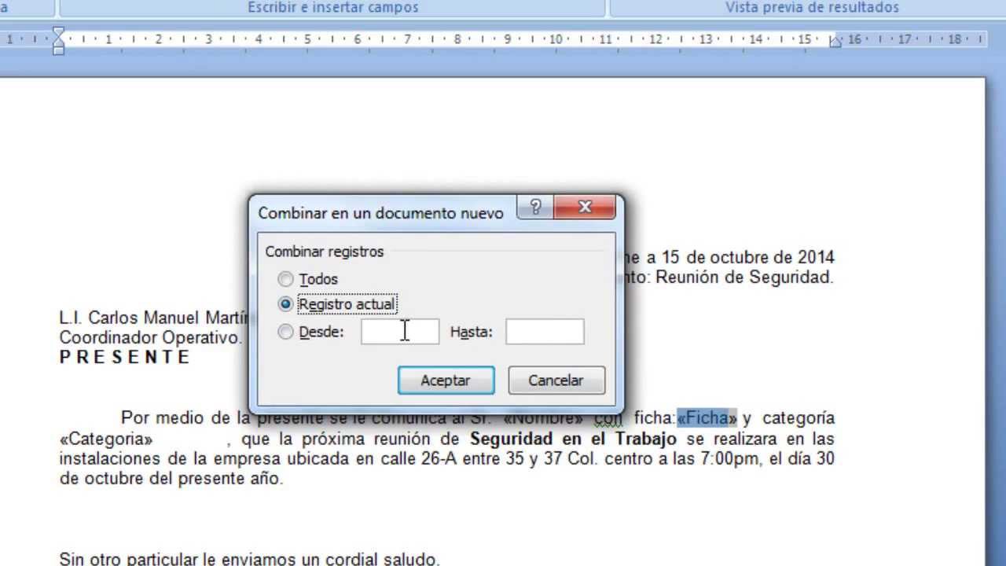Viewport: 1006px width, 566px height.
Task: Click the Combinar registros group label
Action: point(325,252)
